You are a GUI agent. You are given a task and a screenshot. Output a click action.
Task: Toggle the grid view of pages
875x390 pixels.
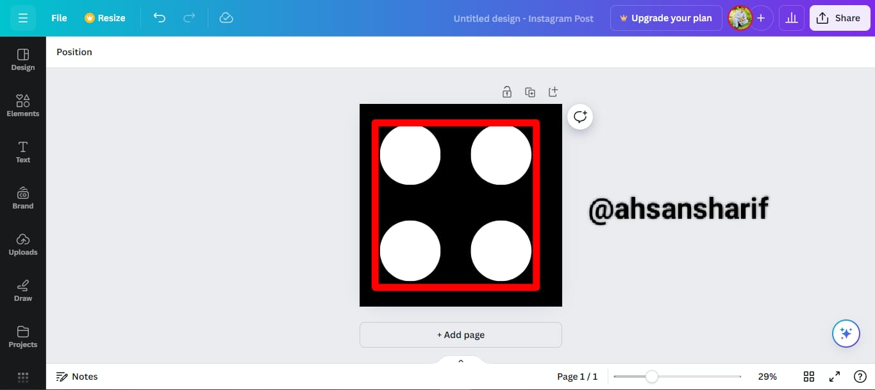(809, 377)
